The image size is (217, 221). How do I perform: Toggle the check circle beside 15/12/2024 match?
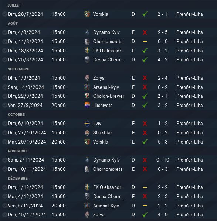point(5,214)
